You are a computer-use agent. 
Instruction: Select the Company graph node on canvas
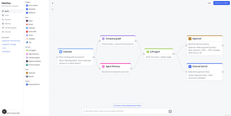pos(118,41)
